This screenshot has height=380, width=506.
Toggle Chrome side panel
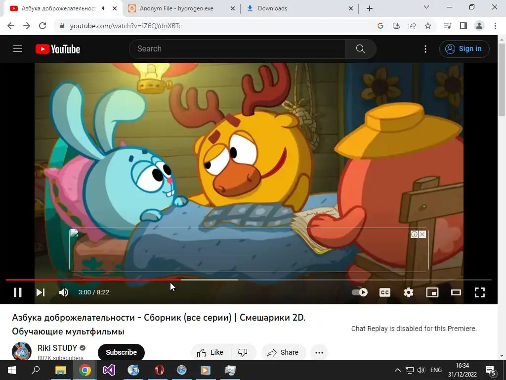pyautogui.click(x=464, y=26)
